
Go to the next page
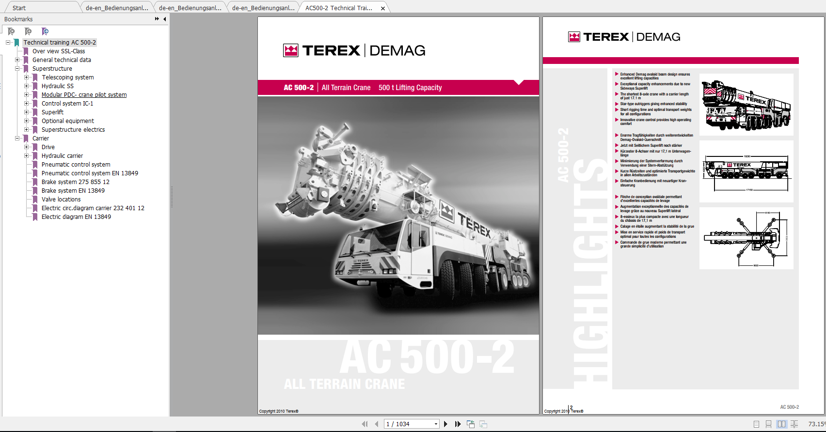[446, 424]
